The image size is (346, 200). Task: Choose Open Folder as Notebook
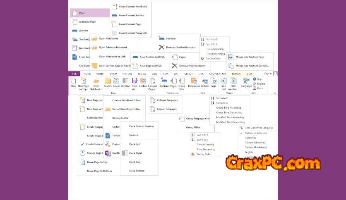pos(113,48)
